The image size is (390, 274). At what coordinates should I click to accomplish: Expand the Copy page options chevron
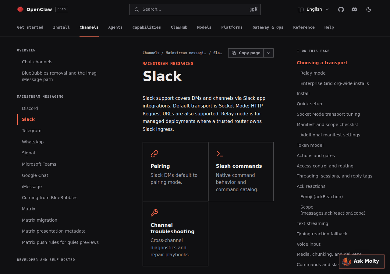click(268, 53)
